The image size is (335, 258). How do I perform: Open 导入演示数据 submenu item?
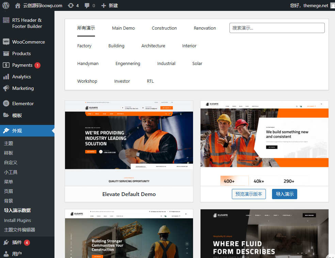[17, 210]
